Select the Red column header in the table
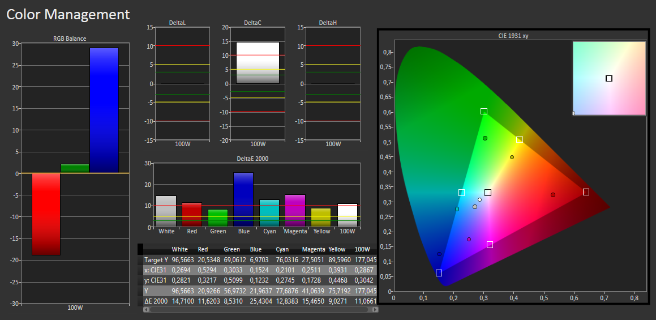This screenshot has width=656, height=320. tap(203, 249)
